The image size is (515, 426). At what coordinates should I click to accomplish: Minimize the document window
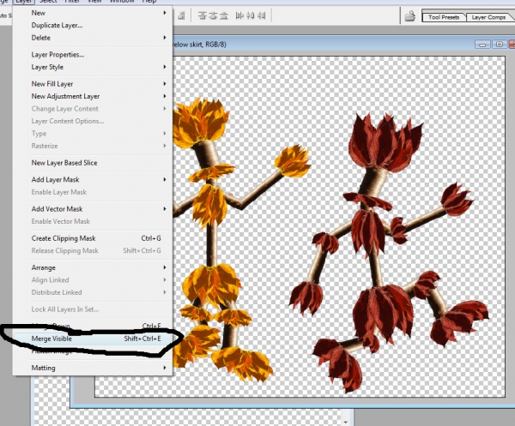point(482,45)
